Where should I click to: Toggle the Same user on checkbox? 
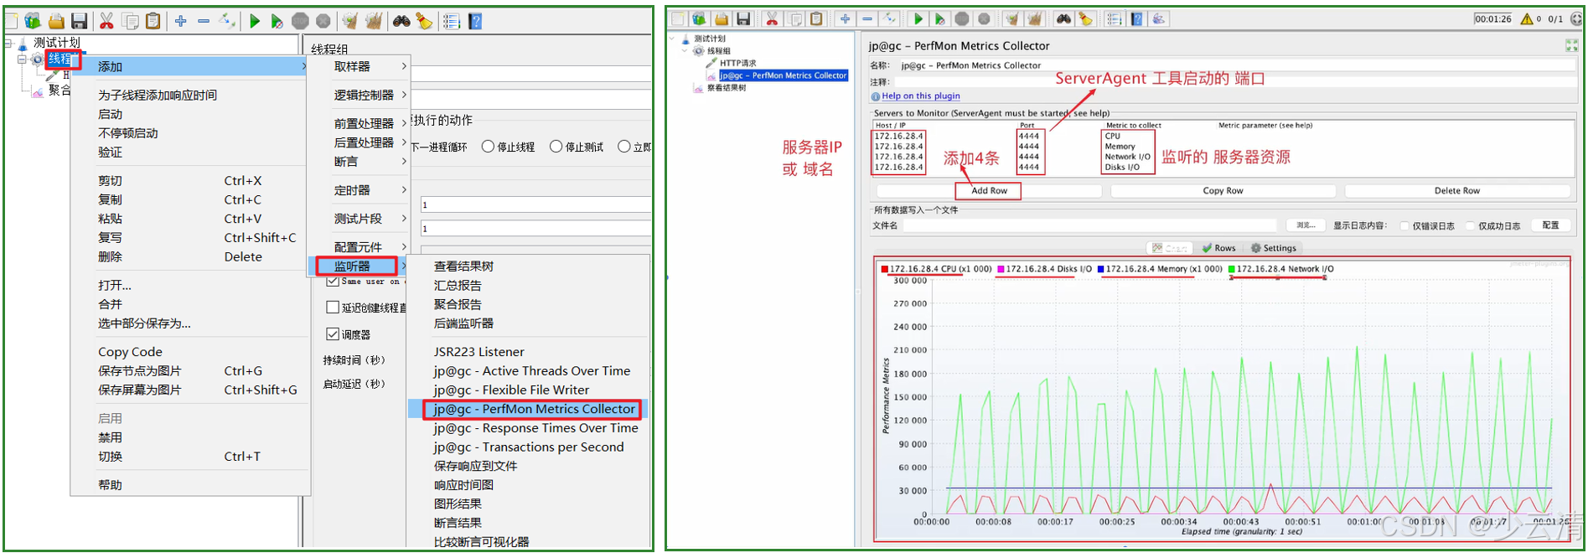pyautogui.click(x=333, y=282)
